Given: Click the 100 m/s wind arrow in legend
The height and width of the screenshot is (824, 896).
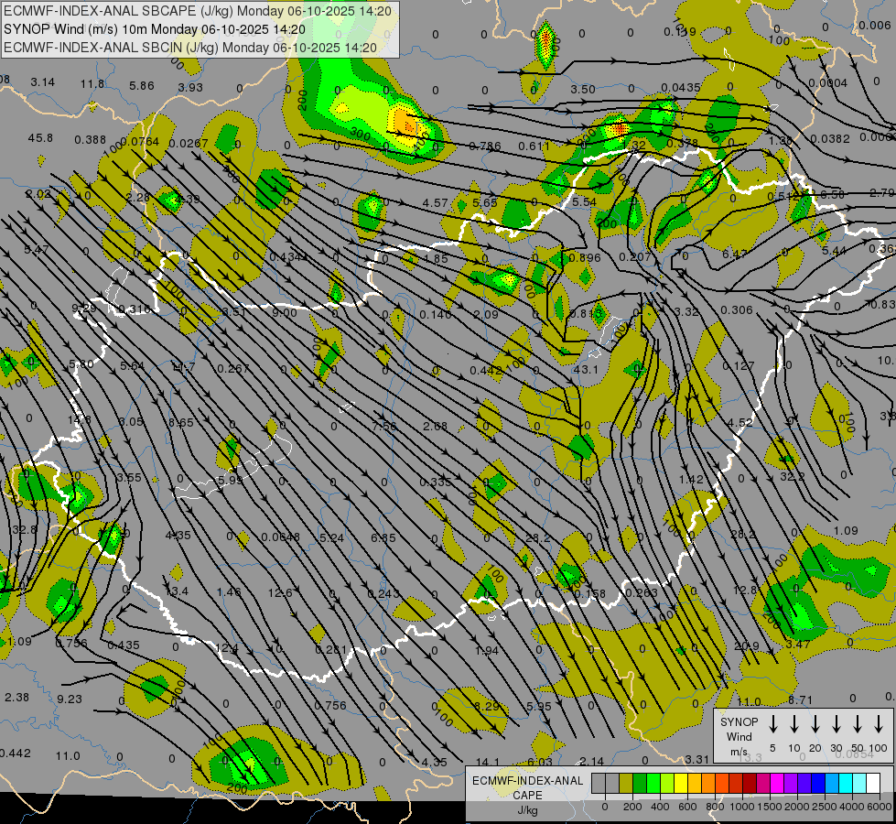Looking at the screenshot, I should [879, 724].
